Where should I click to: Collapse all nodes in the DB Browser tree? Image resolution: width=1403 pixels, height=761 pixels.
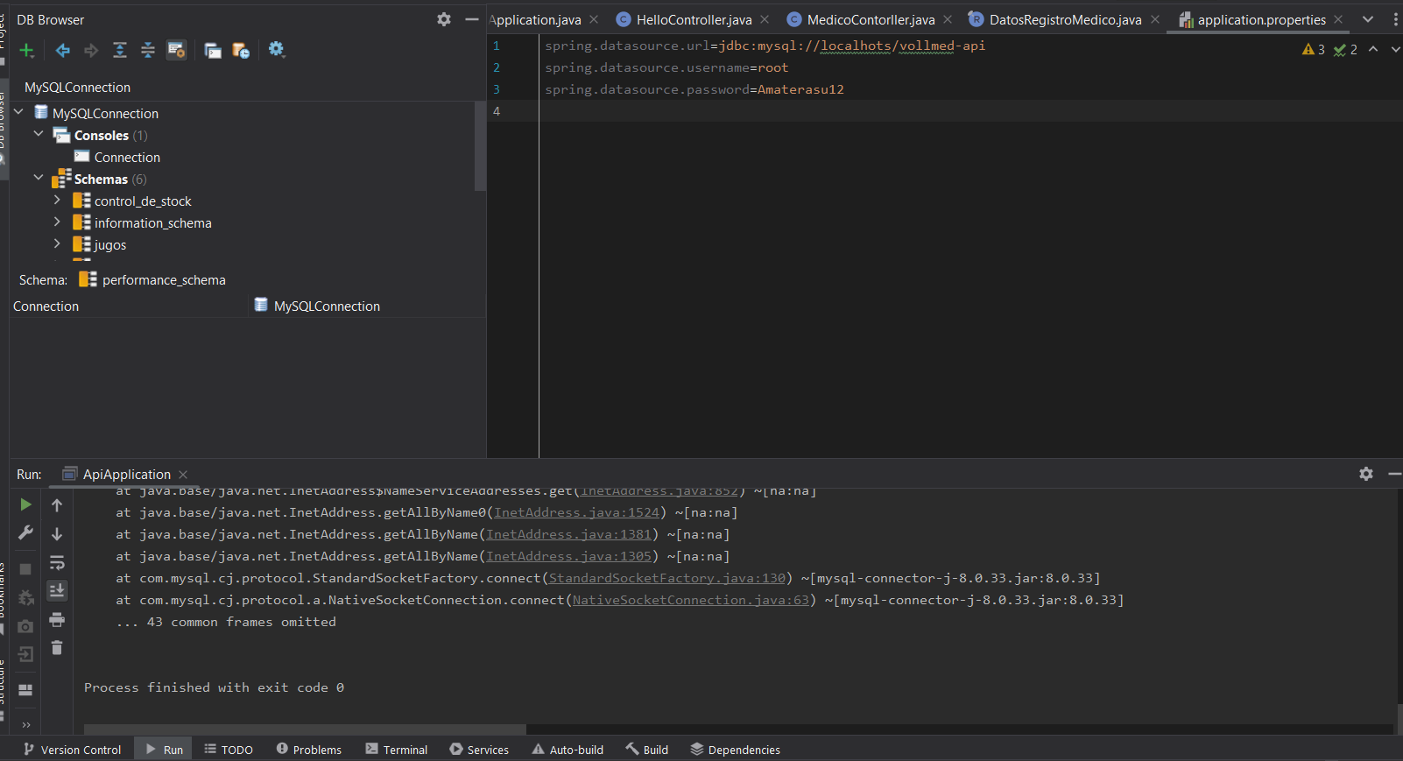[148, 51]
